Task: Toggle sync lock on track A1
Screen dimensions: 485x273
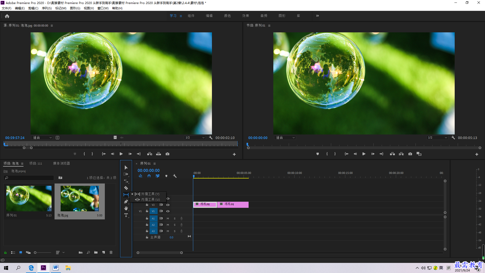Action: 161,219
